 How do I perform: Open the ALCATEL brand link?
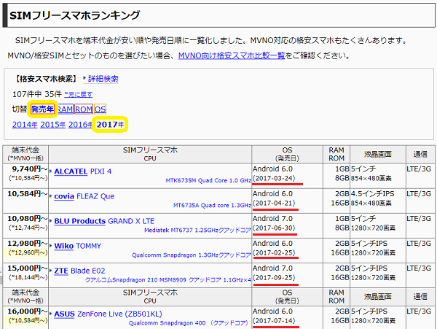click(x=71, y=171)
